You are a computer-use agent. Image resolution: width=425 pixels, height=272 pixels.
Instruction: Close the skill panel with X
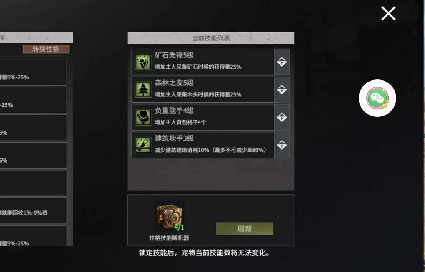pos(388,14)
